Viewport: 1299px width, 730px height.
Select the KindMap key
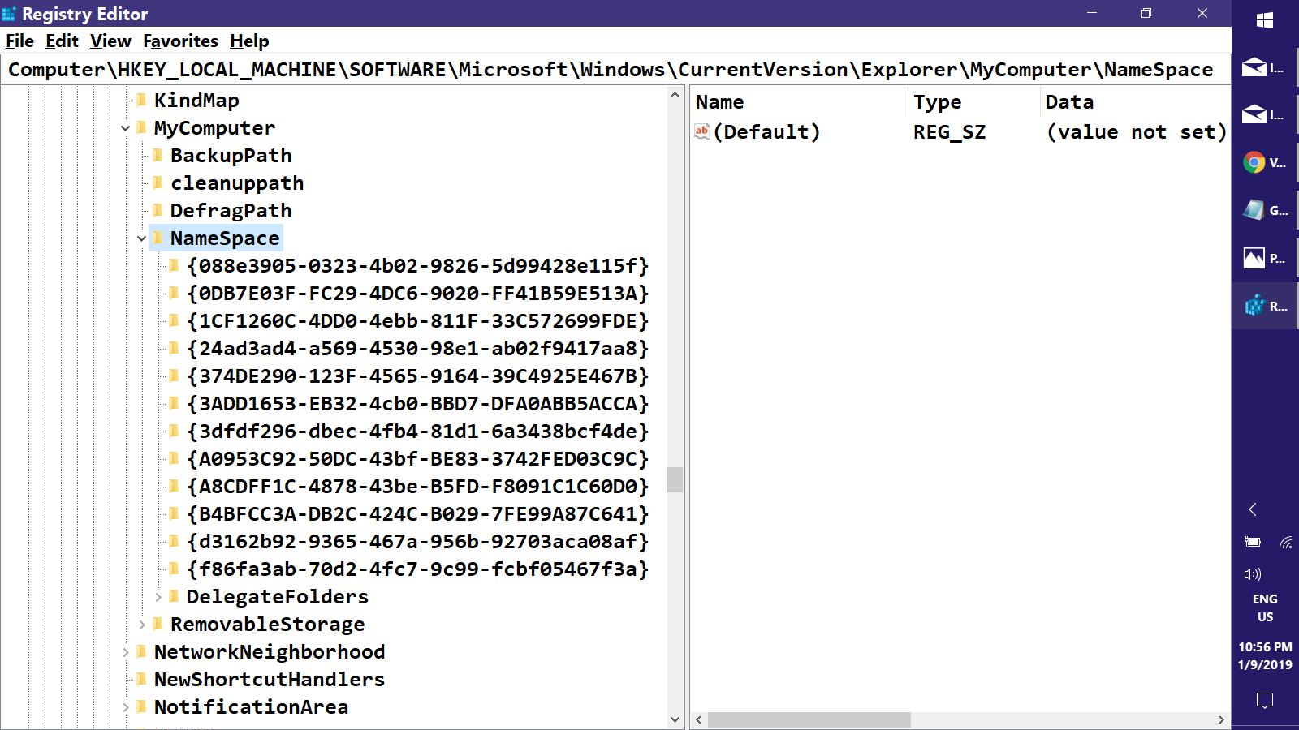[196, 101]
